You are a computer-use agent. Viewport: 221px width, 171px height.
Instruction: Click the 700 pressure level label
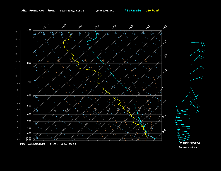(x=29, y=122)
